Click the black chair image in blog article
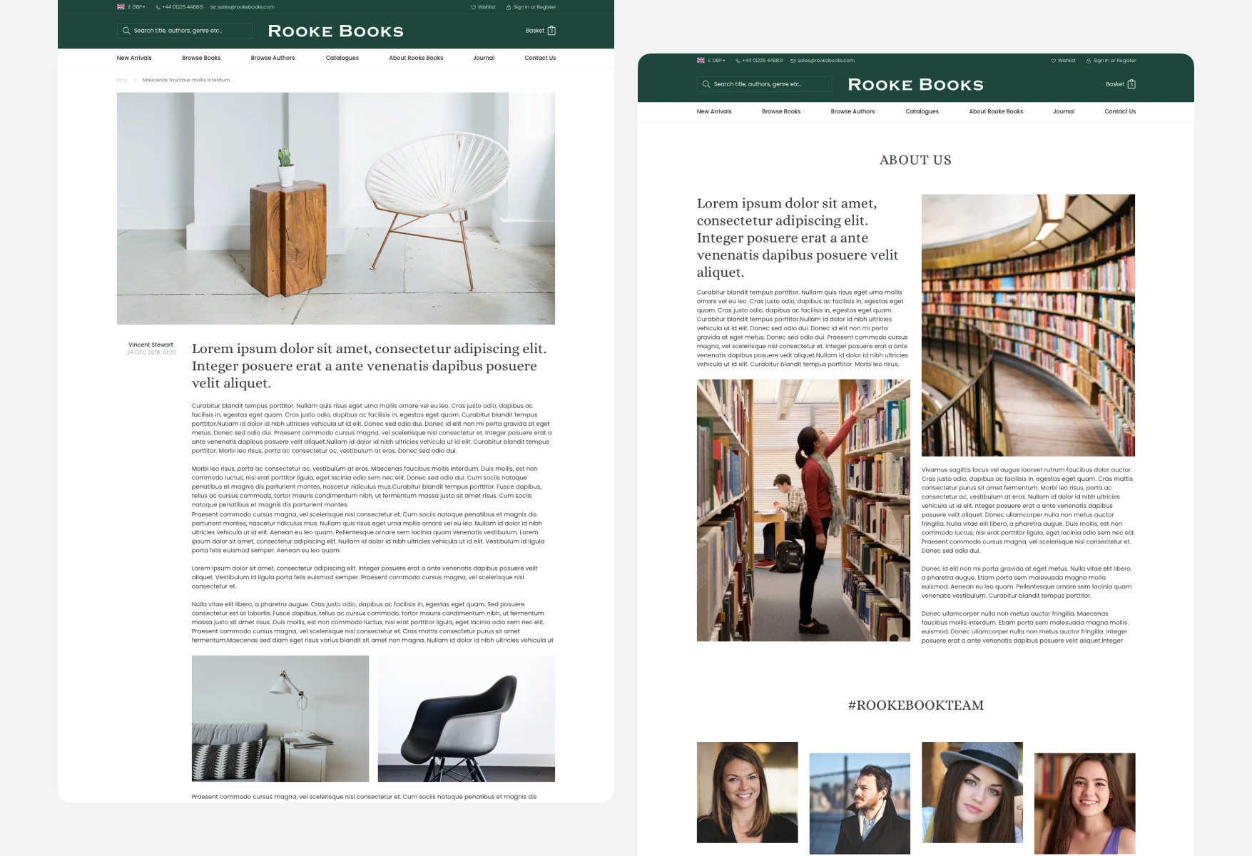Screen dimensions: 1252x856 click(467, 718)
